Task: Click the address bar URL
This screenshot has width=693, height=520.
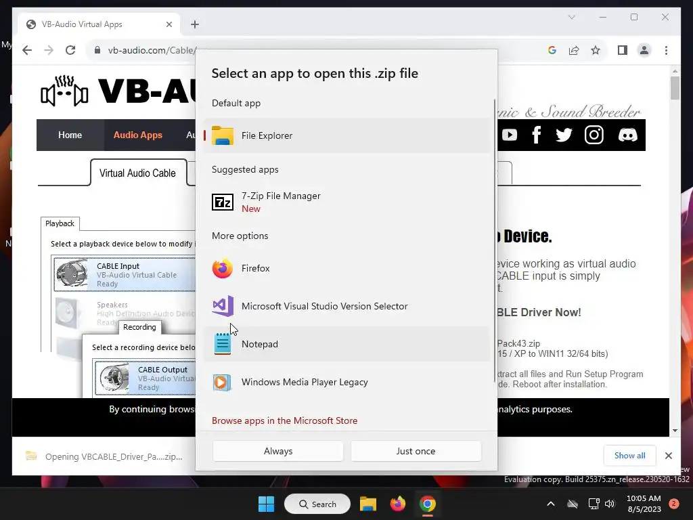Action: pyautogui.click(x=151, y=50)
